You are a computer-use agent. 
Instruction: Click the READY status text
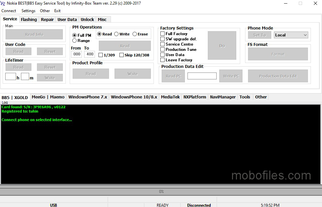pyautogui.click(x=162, y=205)
